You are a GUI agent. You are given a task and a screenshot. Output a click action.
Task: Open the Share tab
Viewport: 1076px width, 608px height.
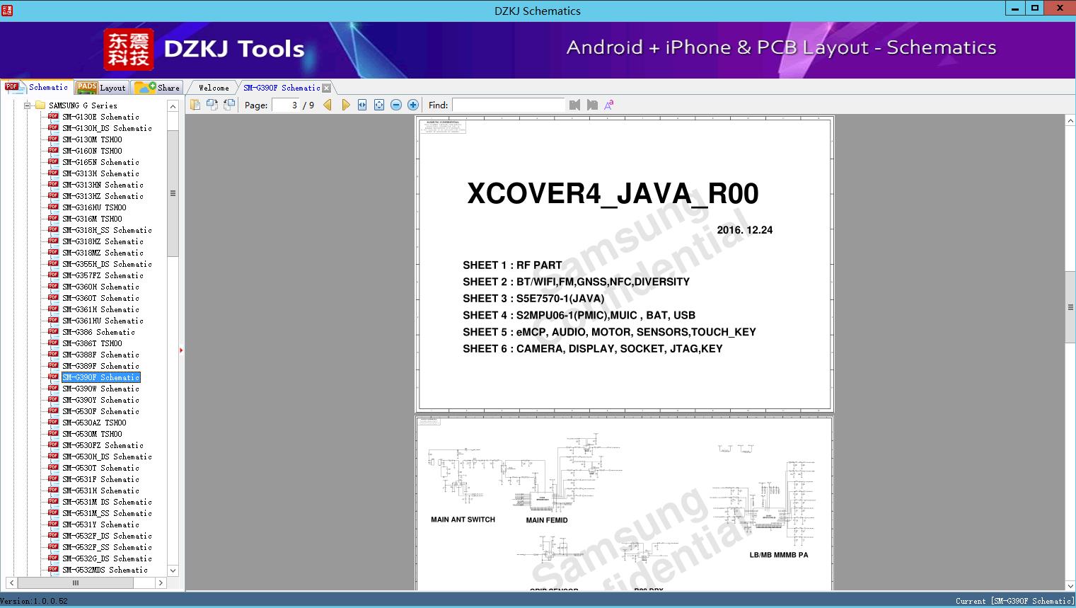point(157,88)
